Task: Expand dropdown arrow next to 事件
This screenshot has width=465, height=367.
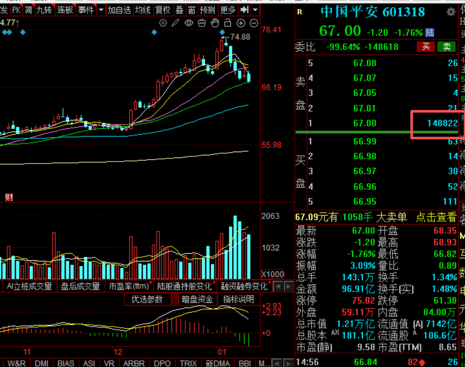Action: (x=100, y=10)
